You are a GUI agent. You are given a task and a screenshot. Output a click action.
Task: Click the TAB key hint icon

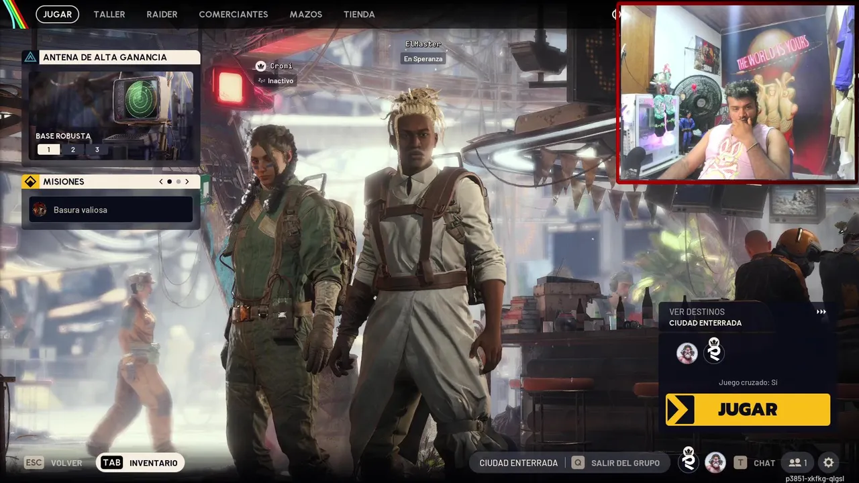point(112,463)
